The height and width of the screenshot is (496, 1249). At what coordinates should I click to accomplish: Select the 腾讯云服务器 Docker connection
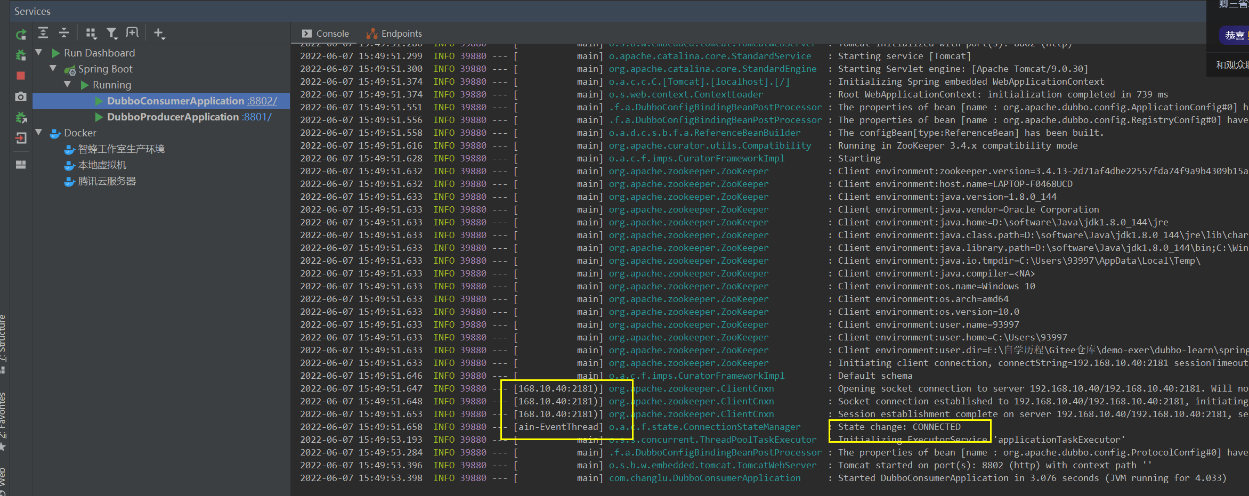[107, 181]
